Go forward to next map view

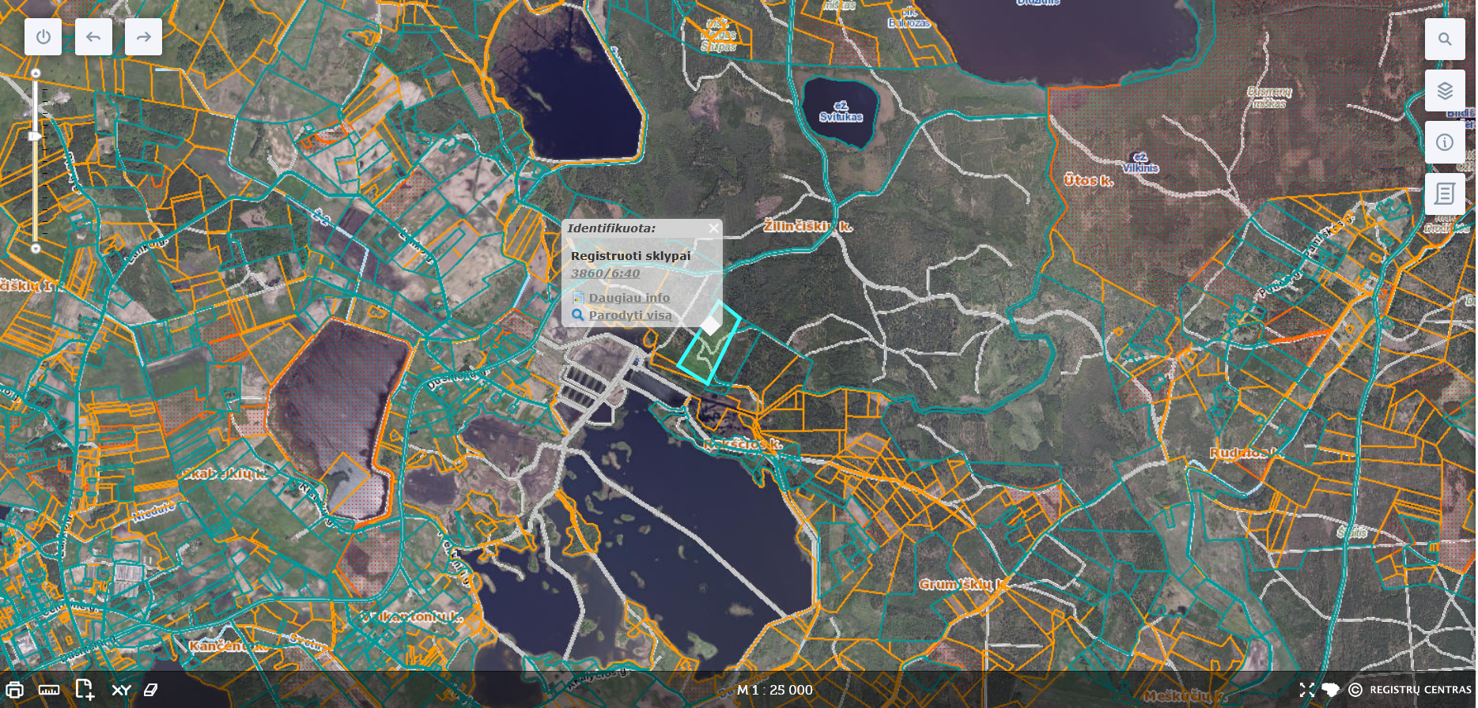[x=143, y=37]
